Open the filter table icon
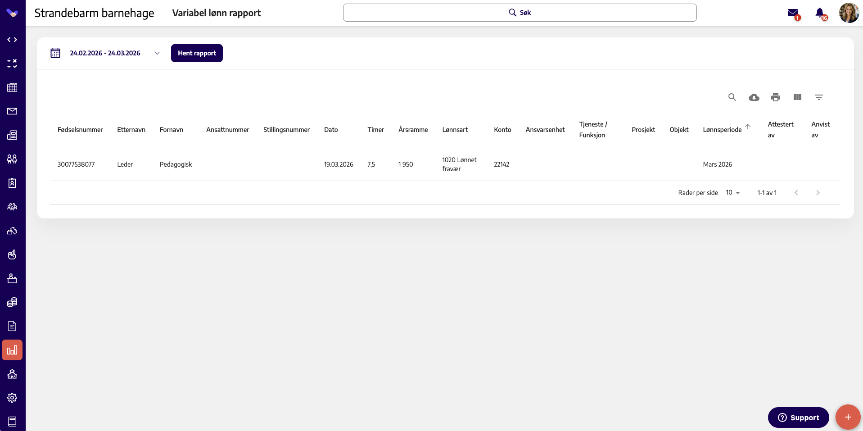Screen dimensions: 863x431 click(819, 97)
